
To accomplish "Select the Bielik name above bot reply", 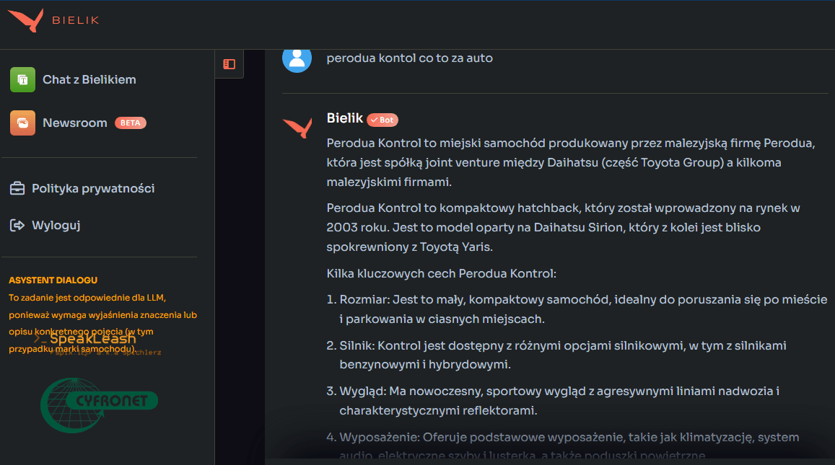I will (344, 118).
